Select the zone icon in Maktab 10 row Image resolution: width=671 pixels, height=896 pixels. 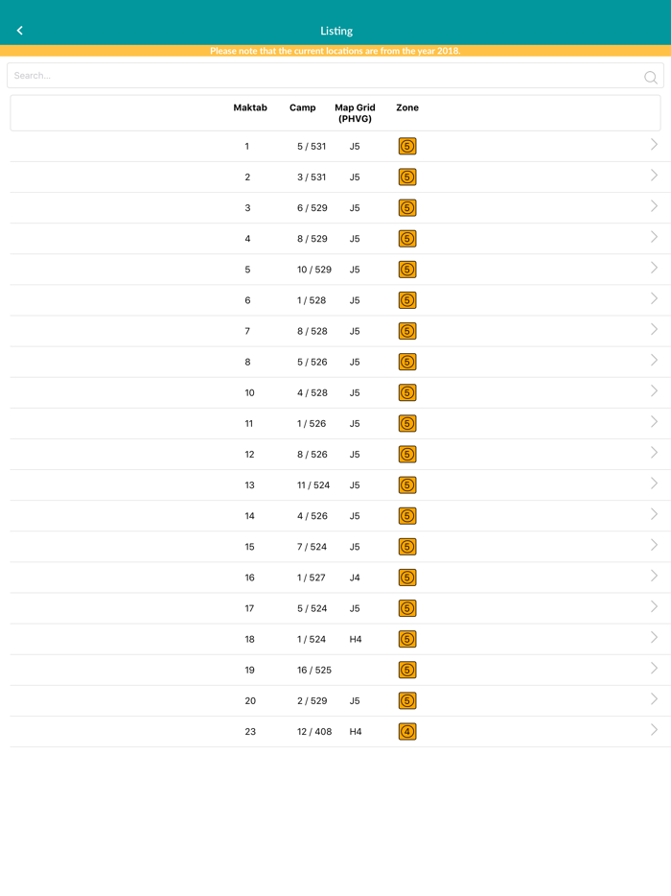pyautogui.click(x=407, y=392)
